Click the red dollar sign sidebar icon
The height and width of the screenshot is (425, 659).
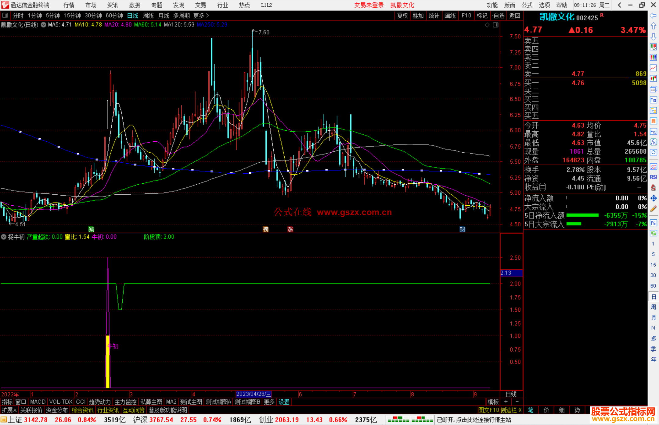coord(653,188)
